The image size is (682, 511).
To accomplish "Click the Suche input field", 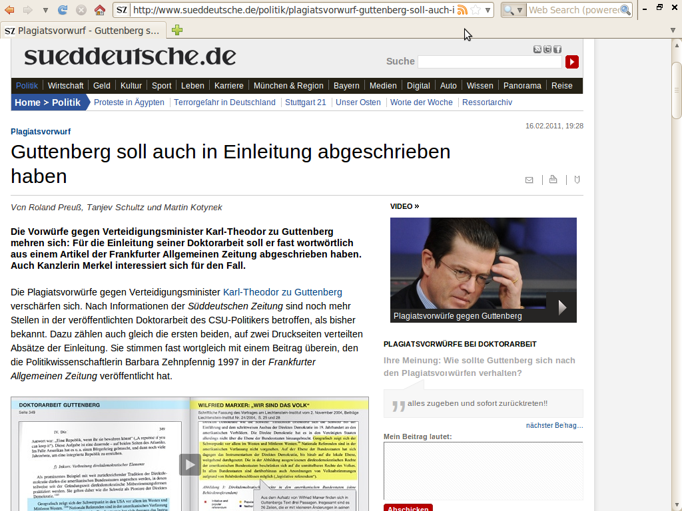I will coord(490,62).
